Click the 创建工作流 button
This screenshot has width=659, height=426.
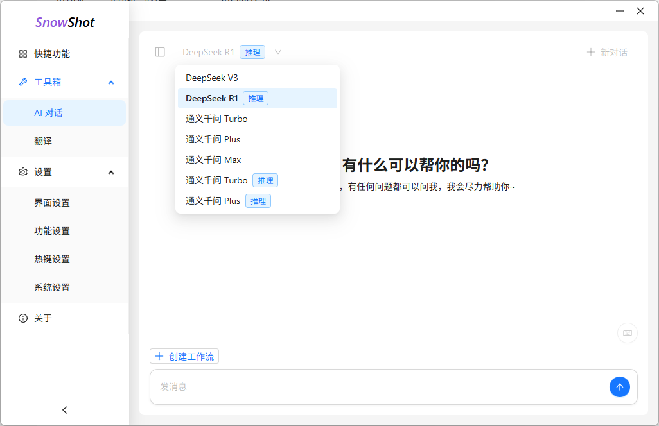[x=184, y=356]
